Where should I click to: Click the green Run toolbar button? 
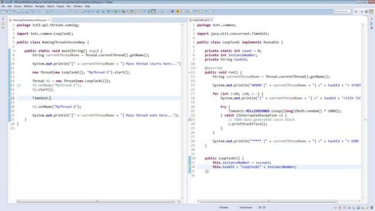pos(116,11)
